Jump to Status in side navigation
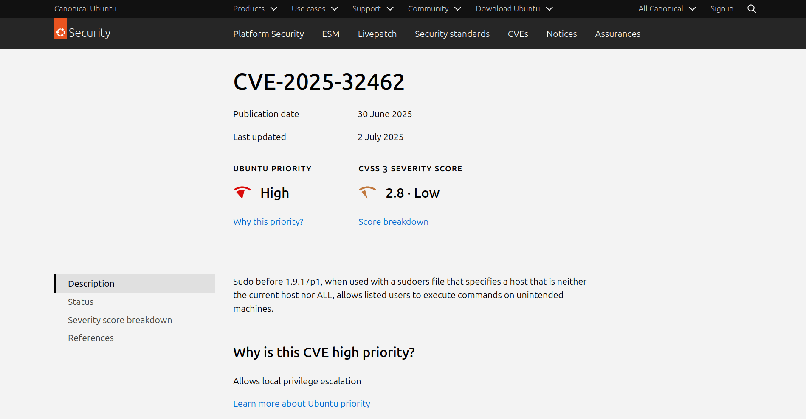The width and height of the screenshot is (806, 419). coord(81,302)
